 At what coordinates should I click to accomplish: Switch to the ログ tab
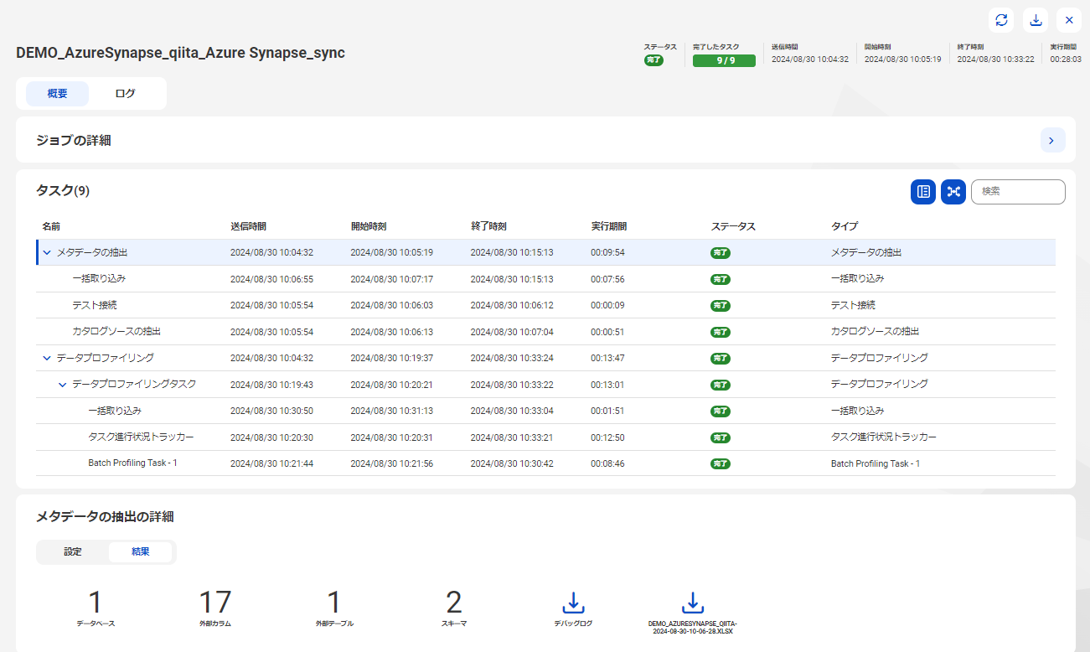coord(124,93)
